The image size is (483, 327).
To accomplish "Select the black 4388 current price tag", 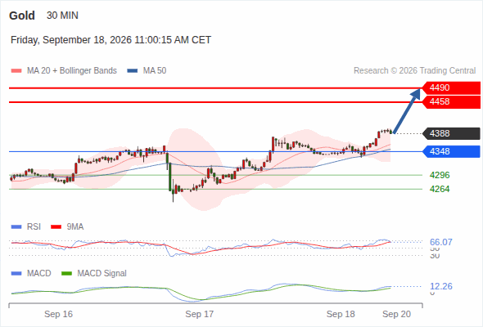I will point(451,133).
